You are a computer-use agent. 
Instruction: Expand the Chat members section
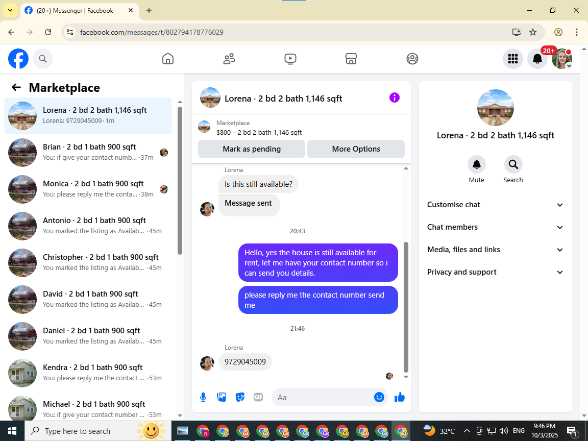click(495, 227)
